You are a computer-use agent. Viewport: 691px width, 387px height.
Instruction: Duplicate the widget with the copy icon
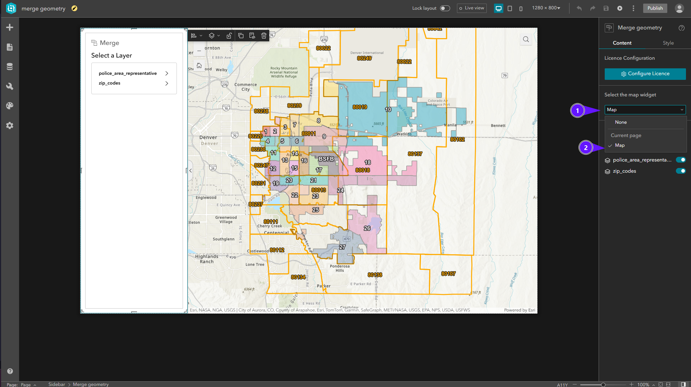(241, 36)
